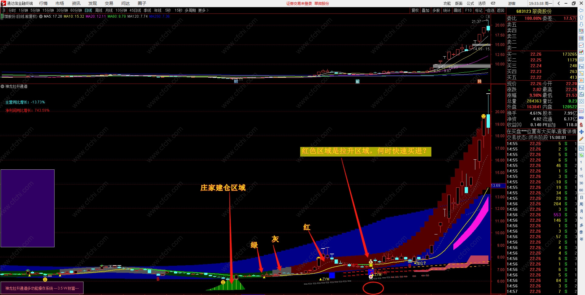Select the 多周期 view tab
585x295 pixels.
(190, 10)
